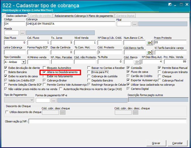This screenshot has width=191, height=148.
Task: Click Dias de Carência field
Action: (x=62, y=52)
